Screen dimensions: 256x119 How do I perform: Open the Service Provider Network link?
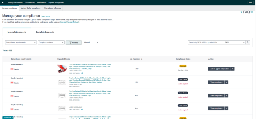70,22
